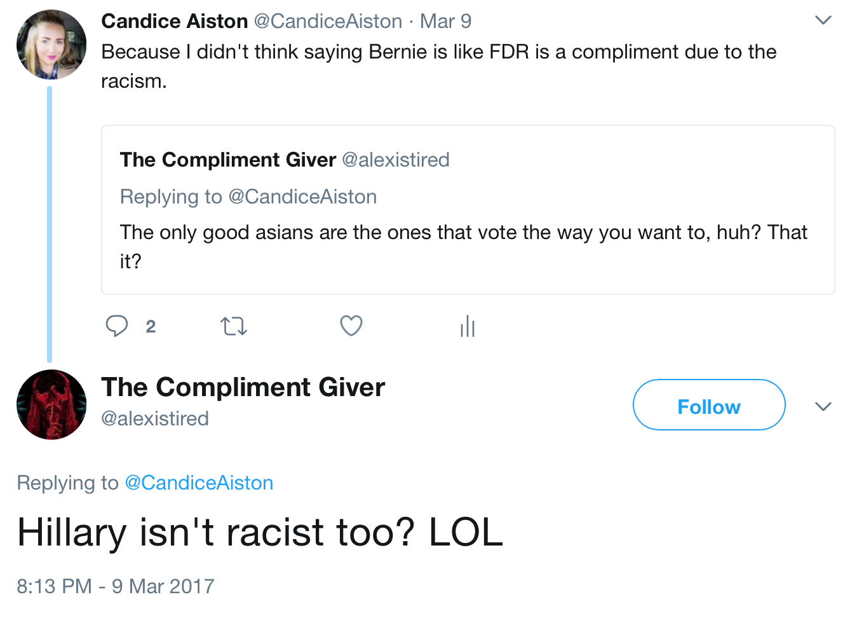Viewport: 864px width, 618px height.
Task: Click The Compliment Giver's bold name heading
Action: (243, 387)
